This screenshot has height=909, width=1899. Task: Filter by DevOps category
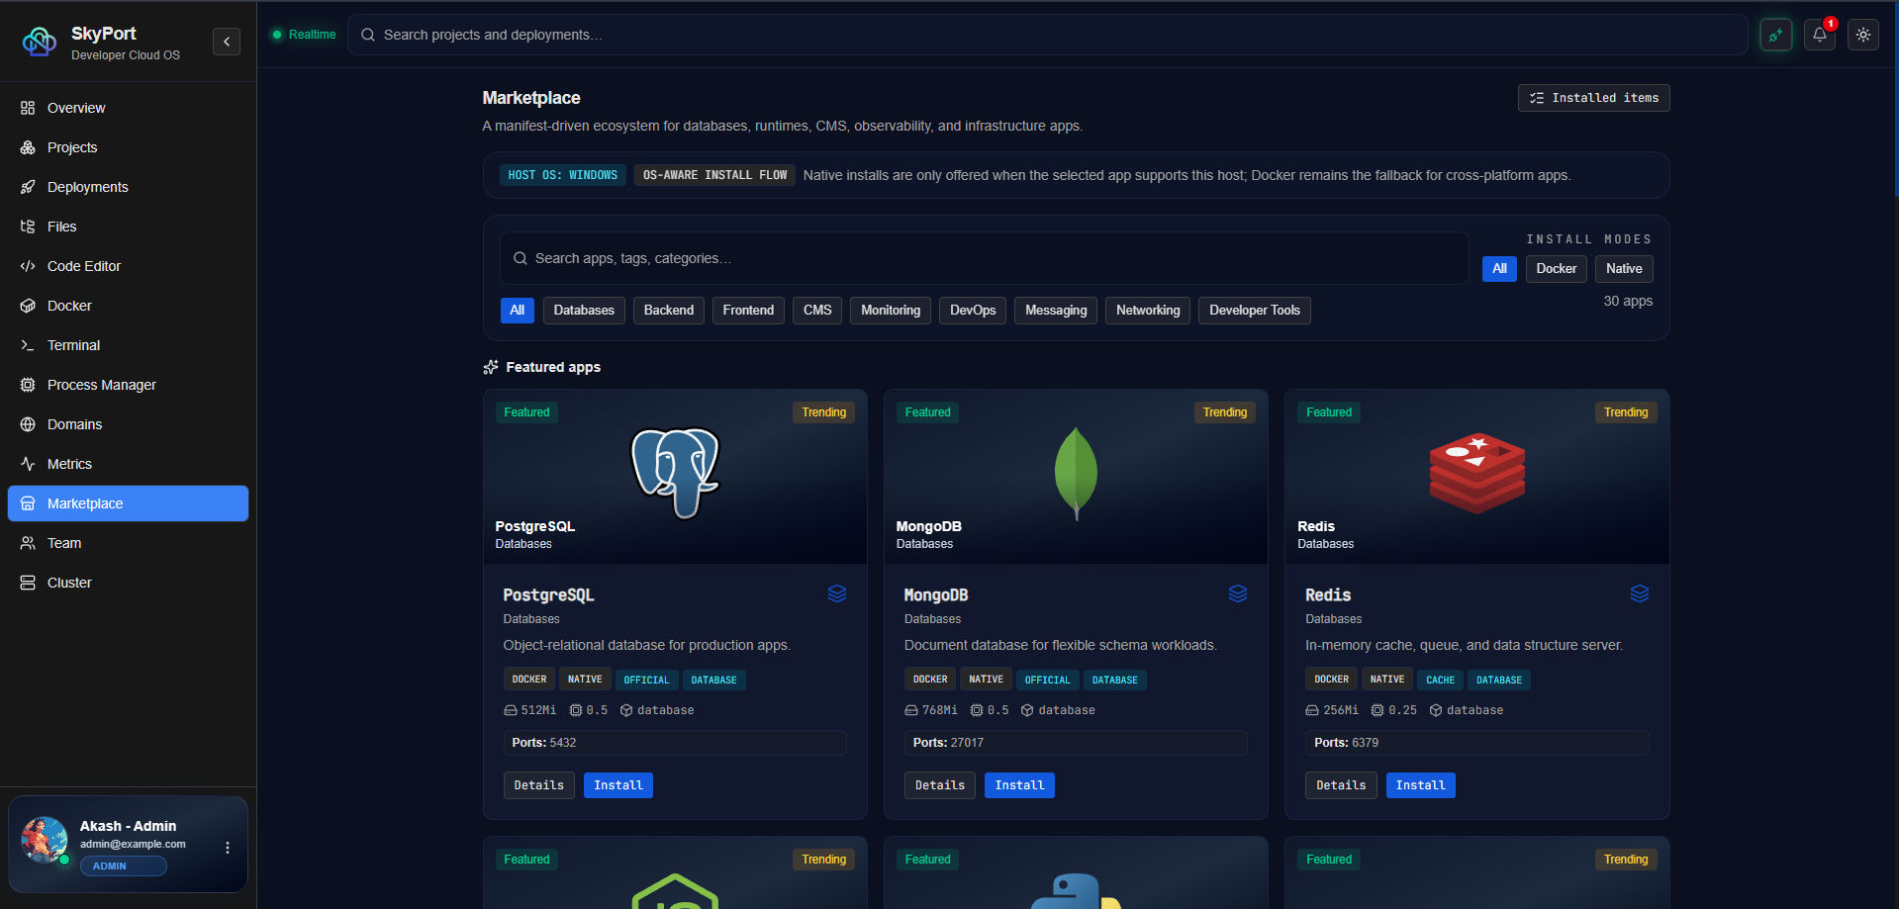973,311
